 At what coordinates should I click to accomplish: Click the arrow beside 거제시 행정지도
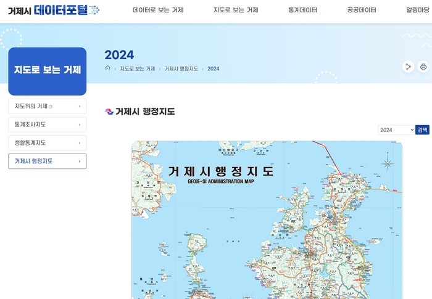pyautogui.click(x=80, y=162)
